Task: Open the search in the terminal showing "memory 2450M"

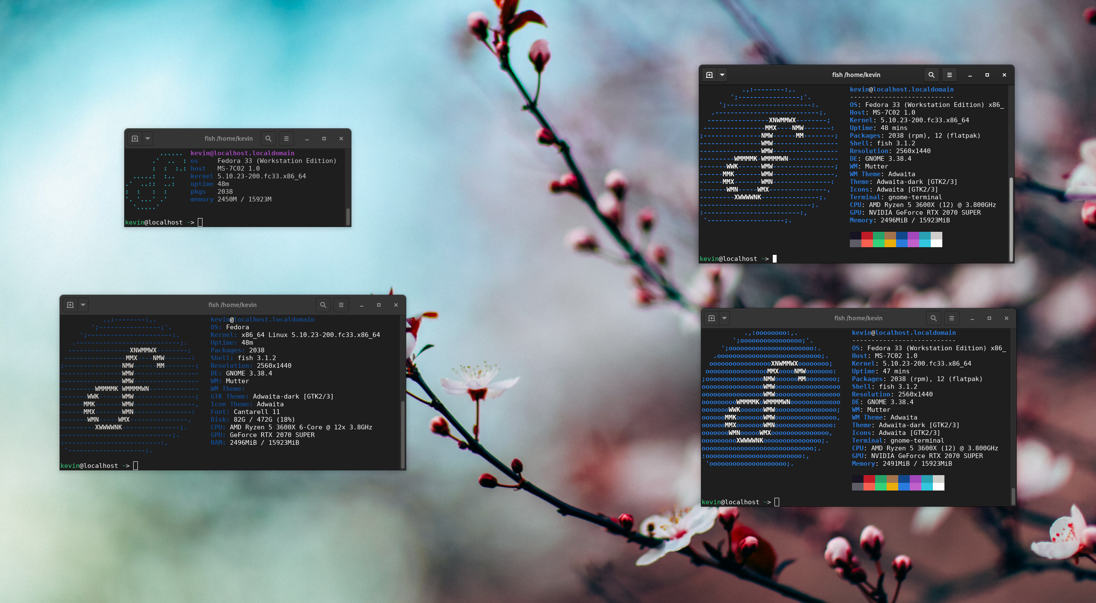Action: [x=268, y=139]
